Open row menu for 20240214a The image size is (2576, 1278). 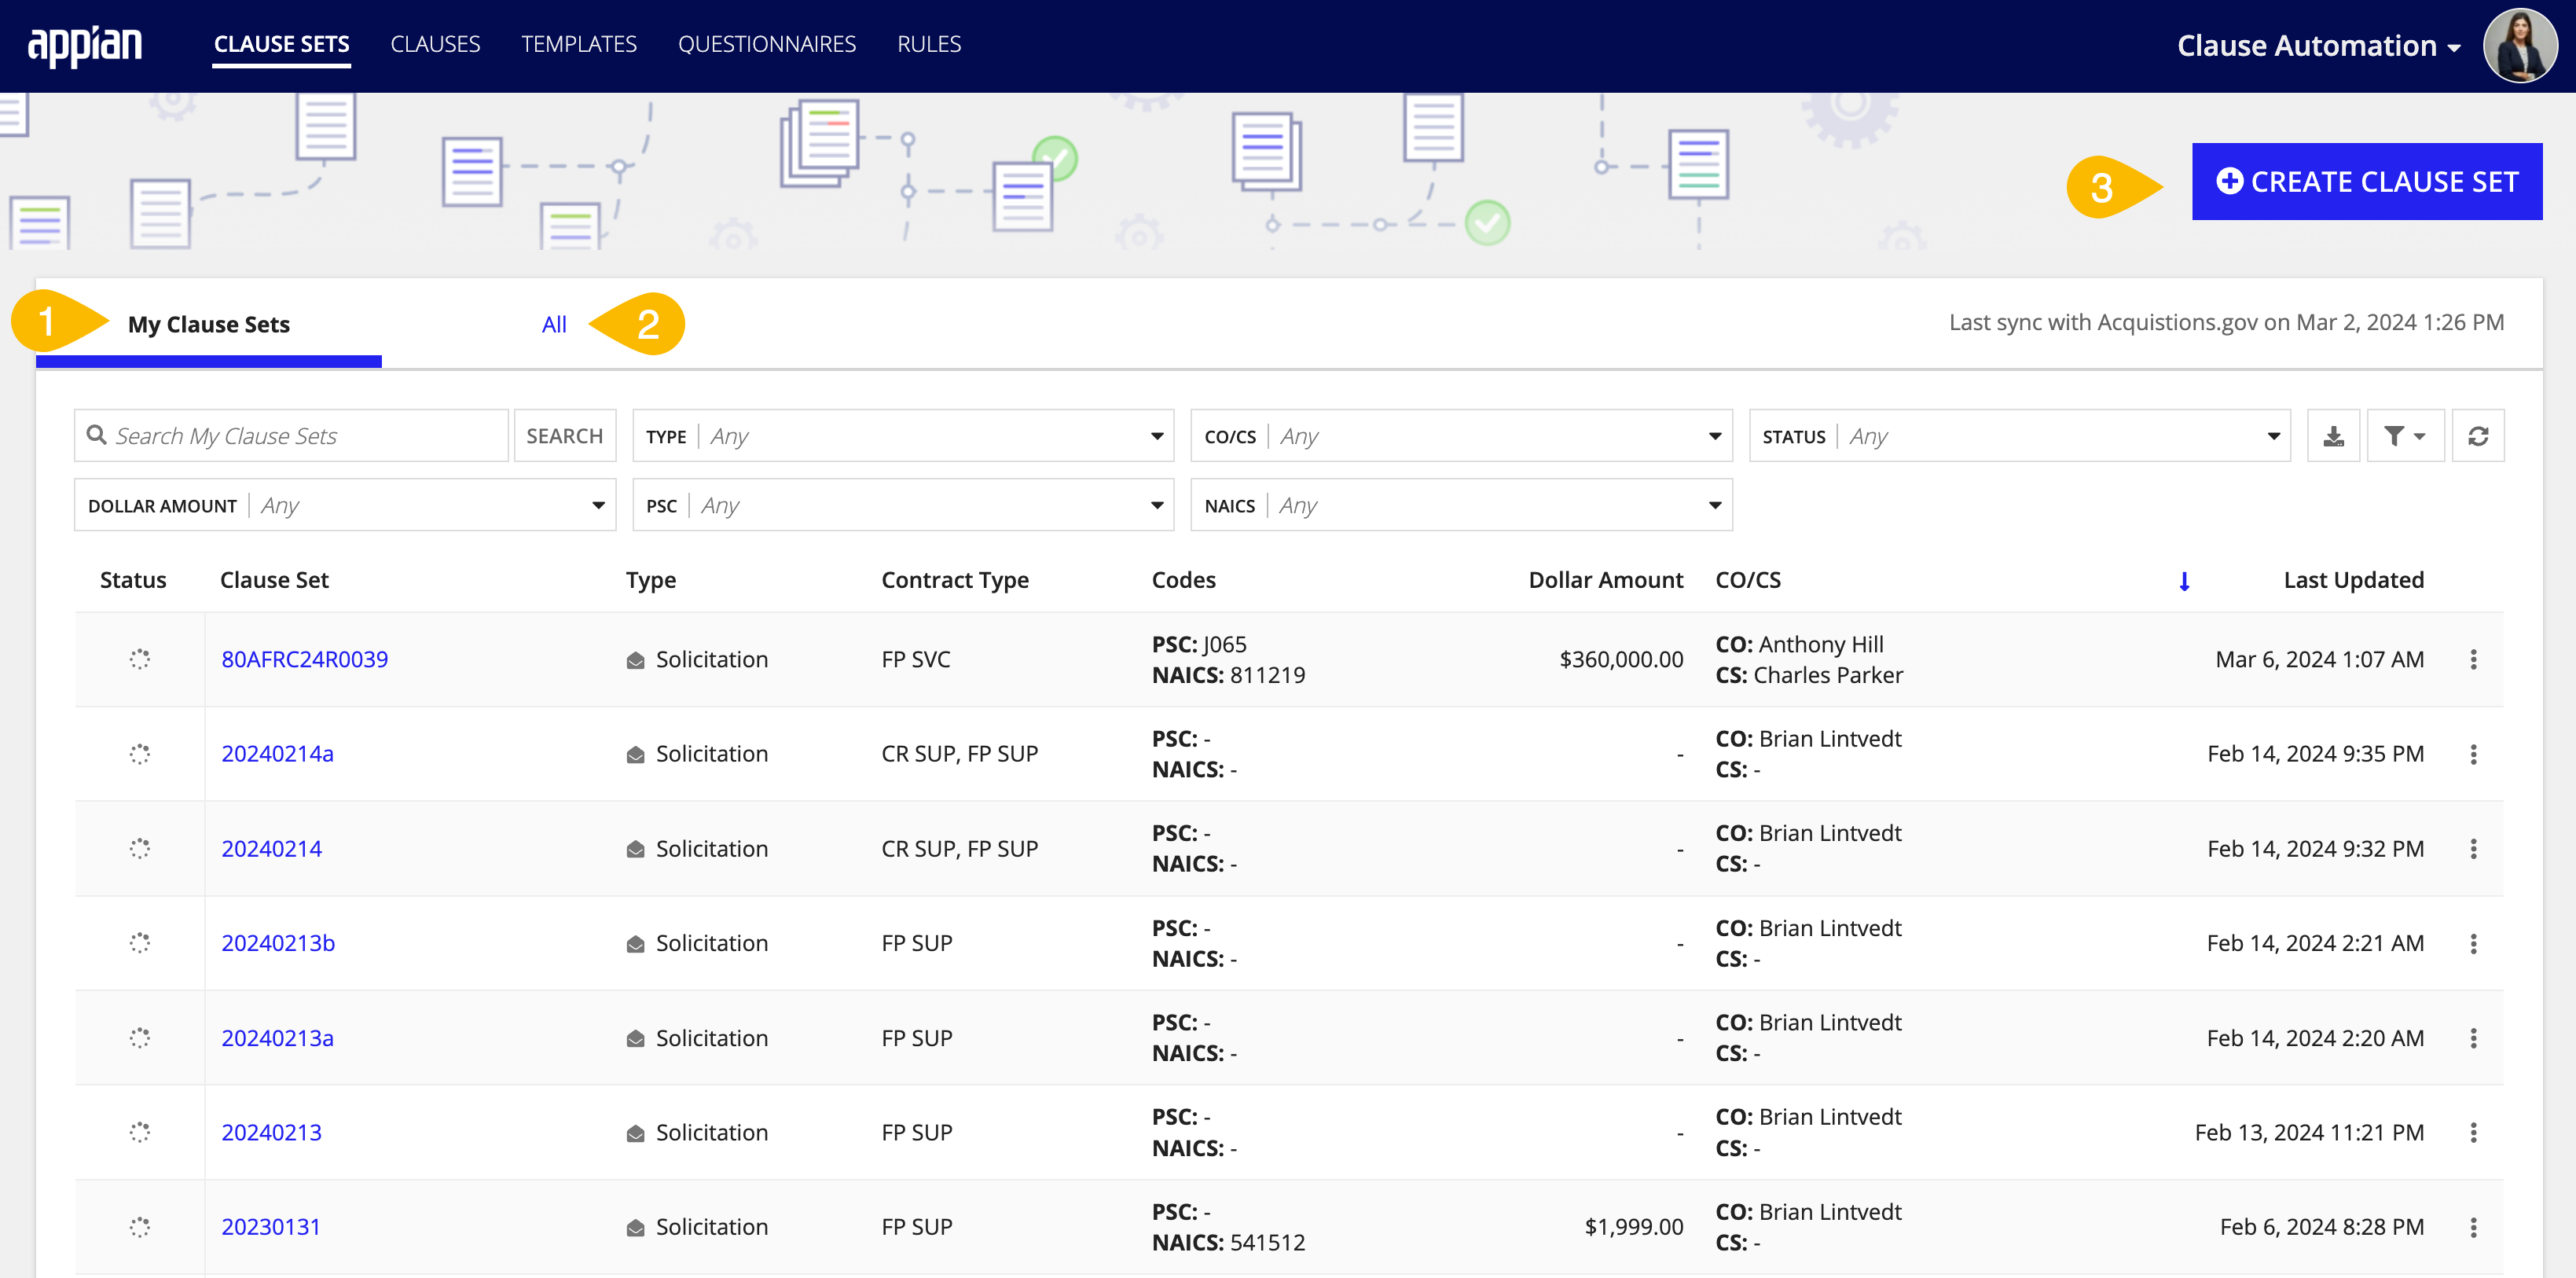[x=2473, y=754]
